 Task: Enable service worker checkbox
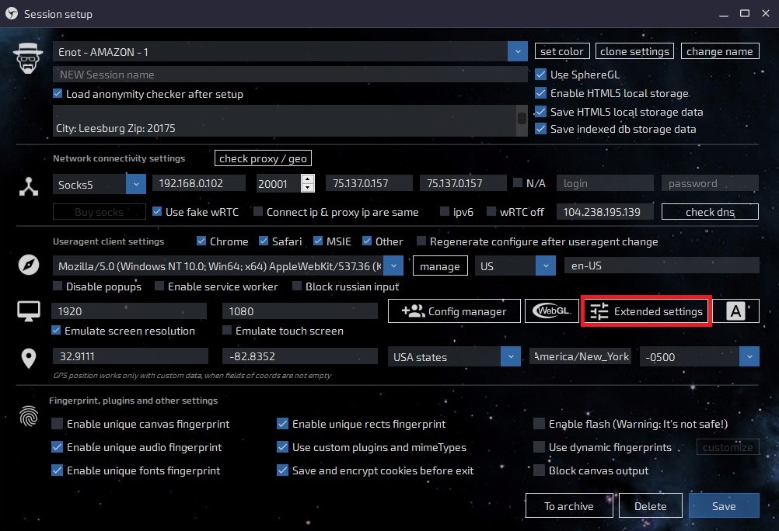tap(159, 286)
